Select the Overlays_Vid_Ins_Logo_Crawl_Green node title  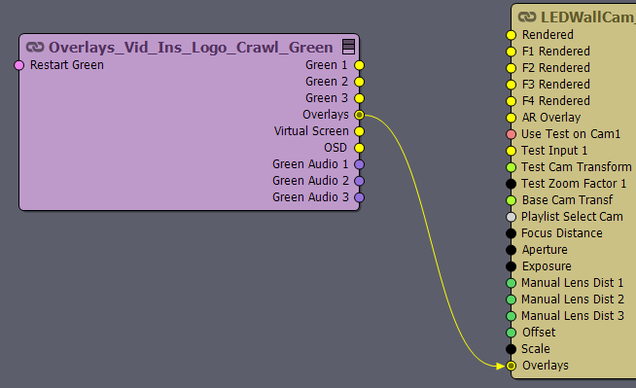click(x=191, y=48)
